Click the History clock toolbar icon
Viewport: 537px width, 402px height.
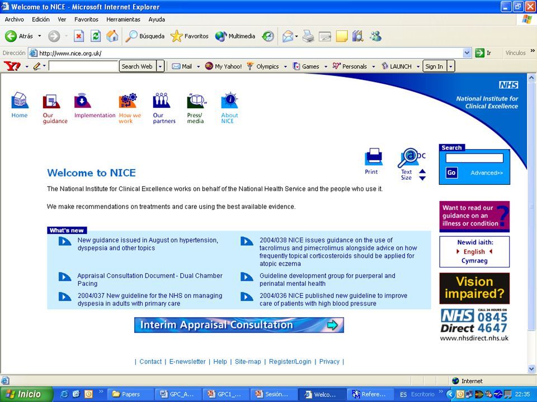pos(268,36)
